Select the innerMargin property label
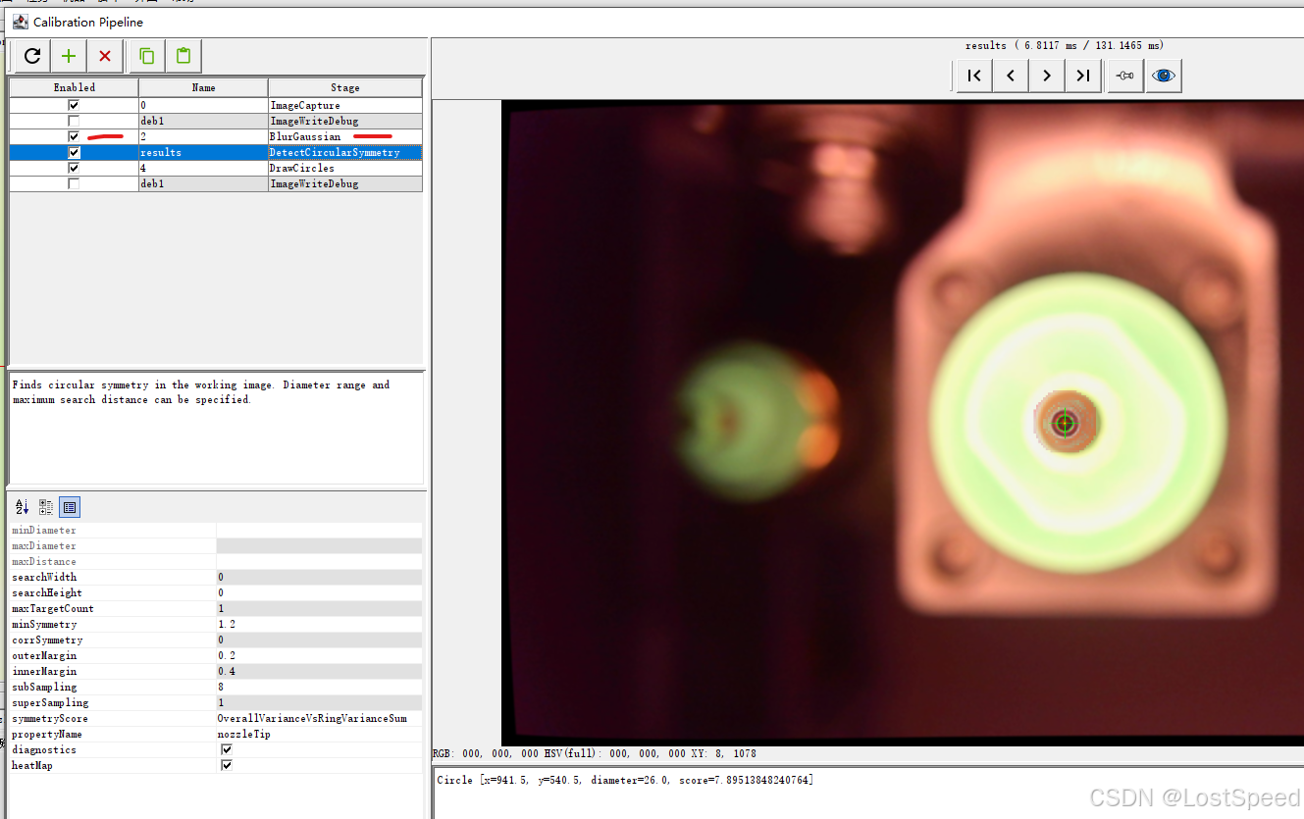The image size is (1304, 819). [44, 671]
